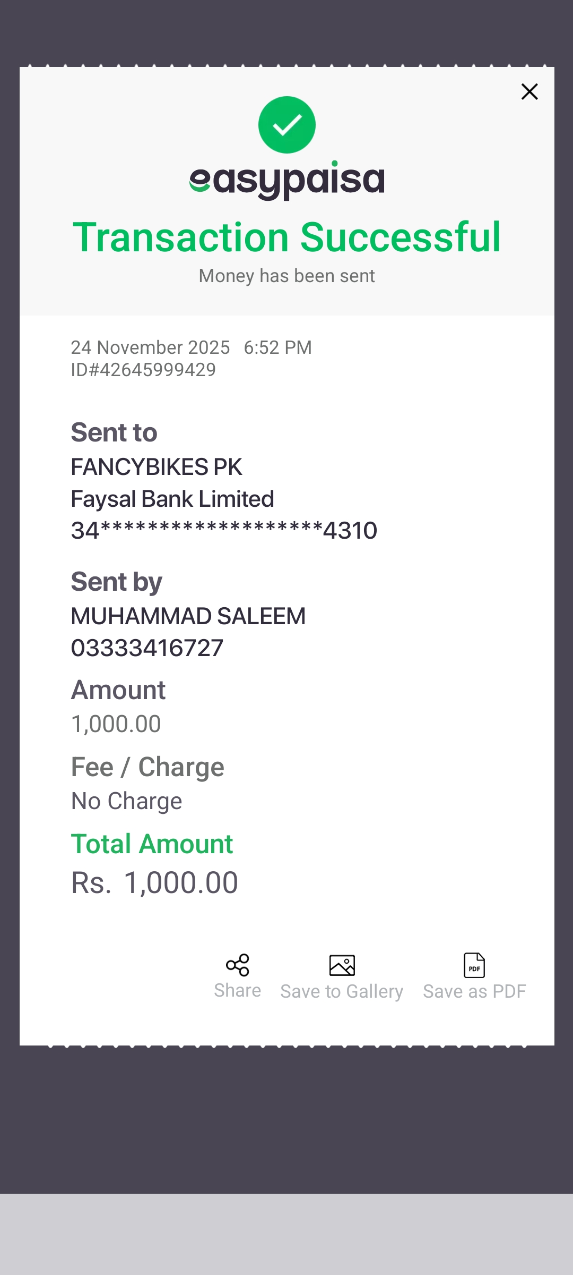Screen dimensions: 573x1275
Task: Click the easypaisa logo
Action: 287,180
